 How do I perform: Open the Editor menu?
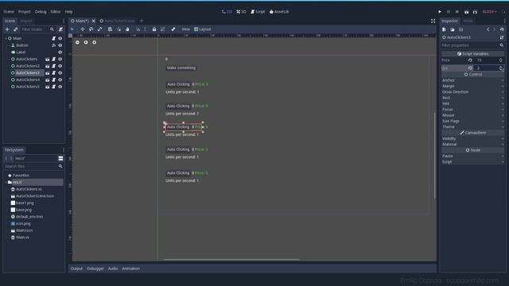pos(56,12)
